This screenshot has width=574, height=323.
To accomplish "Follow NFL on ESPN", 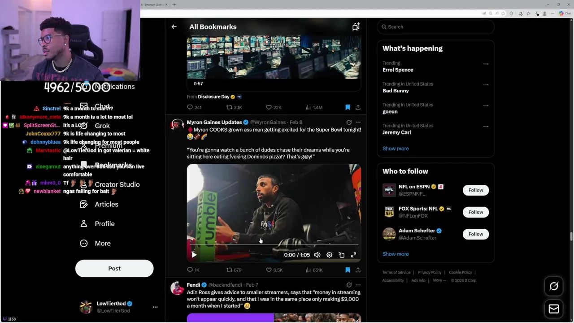I will [x=476, y=190].
